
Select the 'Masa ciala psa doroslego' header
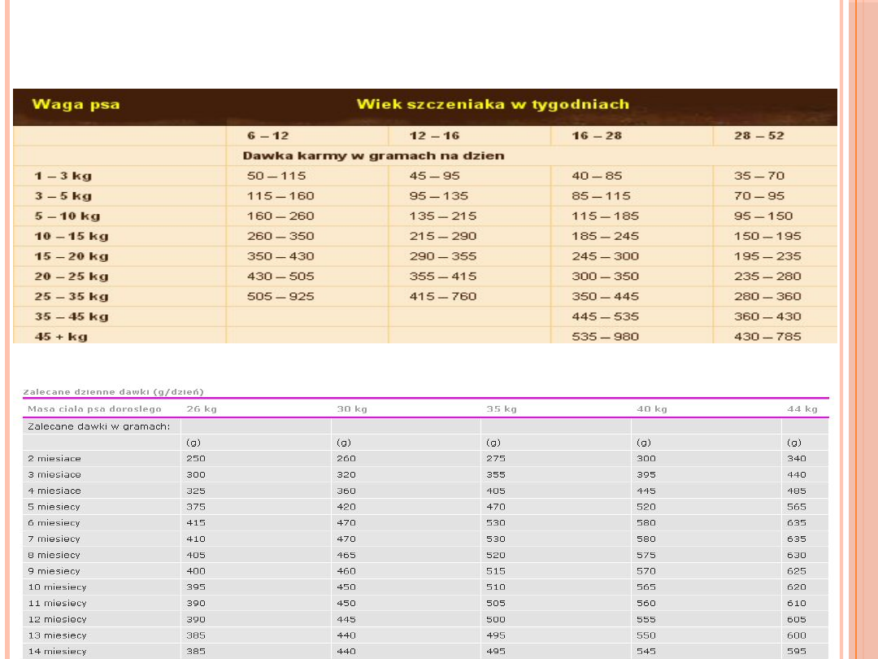click(94, 408)
